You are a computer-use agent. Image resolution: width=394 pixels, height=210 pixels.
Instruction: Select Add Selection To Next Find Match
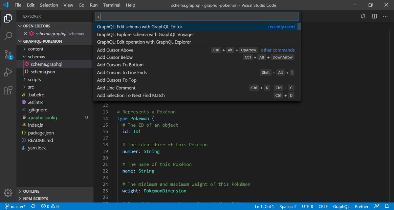tap(195, 95)
